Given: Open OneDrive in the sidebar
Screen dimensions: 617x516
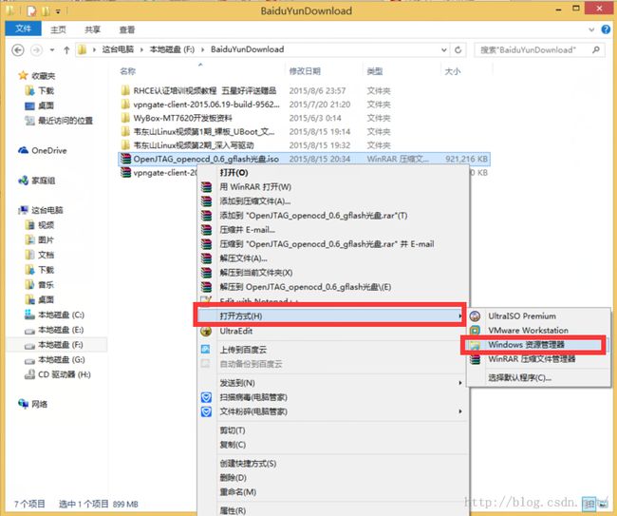Looking at the screenshot, I should (43, 150).
